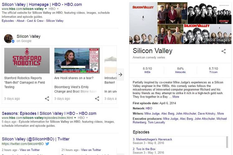Share the Hooli shares post

[x=97, y=99]
